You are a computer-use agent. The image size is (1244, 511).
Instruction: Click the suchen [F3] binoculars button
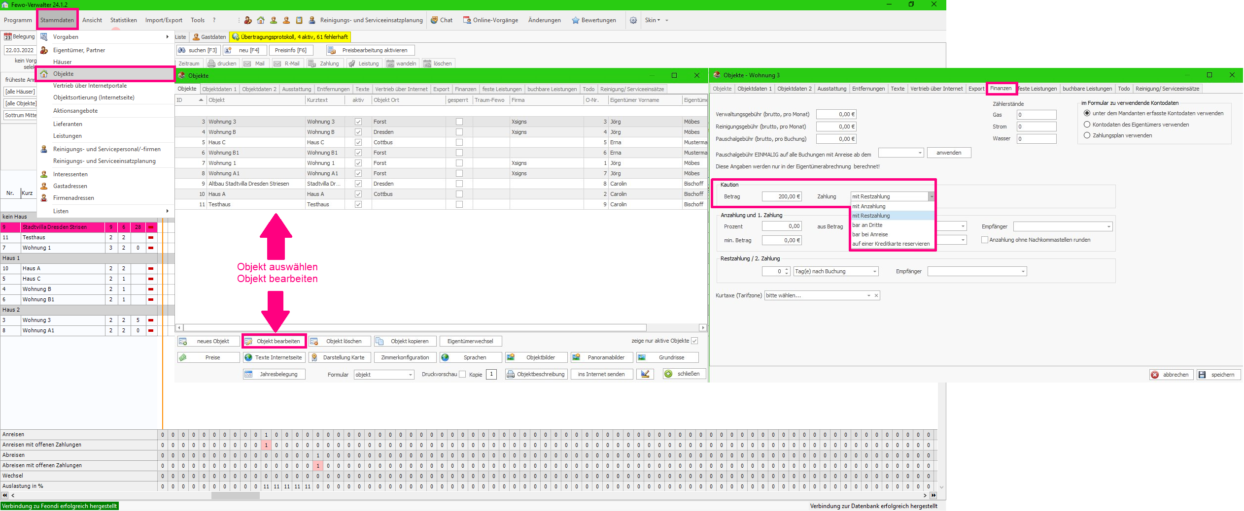197,50
